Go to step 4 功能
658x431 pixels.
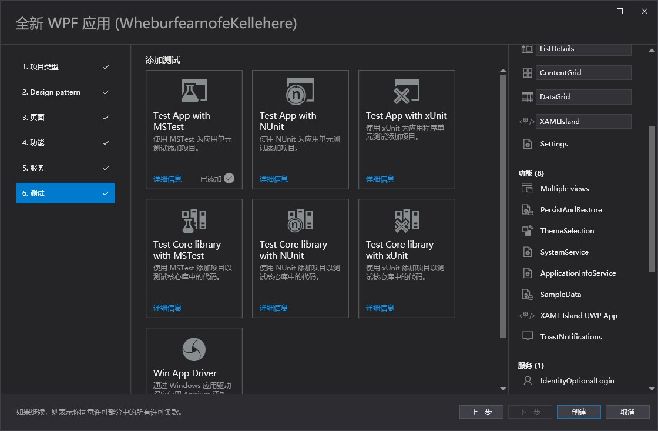point(65,142)
